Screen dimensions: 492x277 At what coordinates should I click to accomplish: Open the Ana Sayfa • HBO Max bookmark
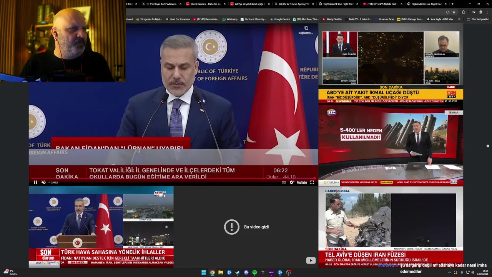pos(440,19)
